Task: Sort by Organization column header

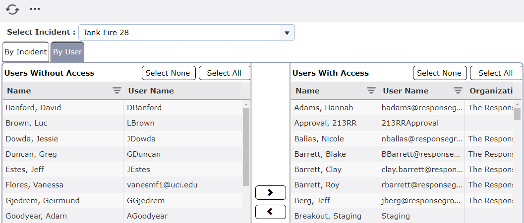Action: pos(491,91)
